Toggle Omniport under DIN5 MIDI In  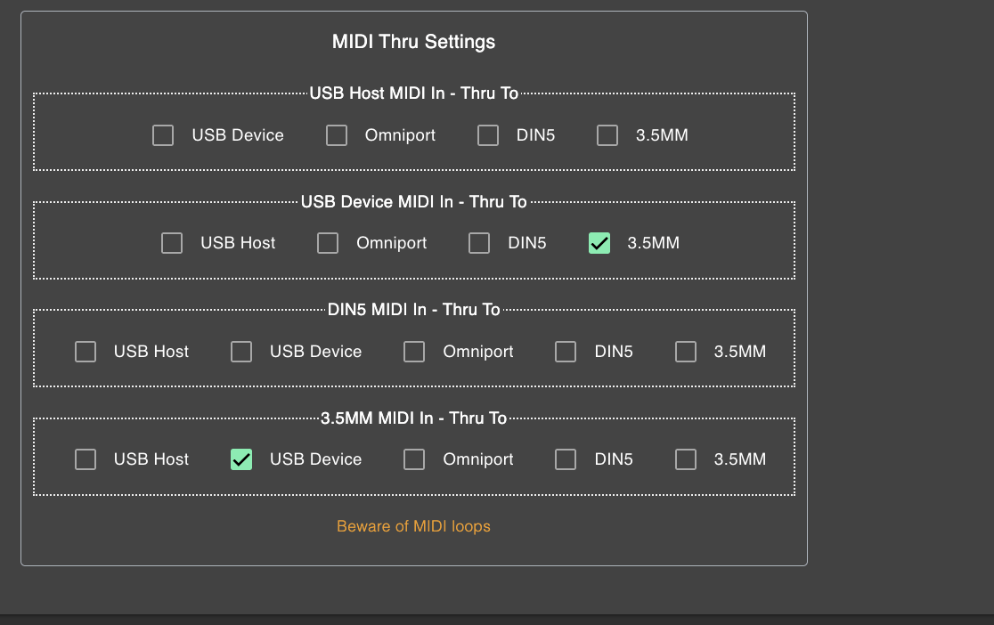(414, 352)
